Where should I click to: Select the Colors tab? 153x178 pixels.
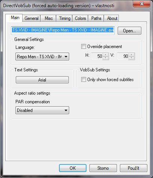click(x=80, y=18)
